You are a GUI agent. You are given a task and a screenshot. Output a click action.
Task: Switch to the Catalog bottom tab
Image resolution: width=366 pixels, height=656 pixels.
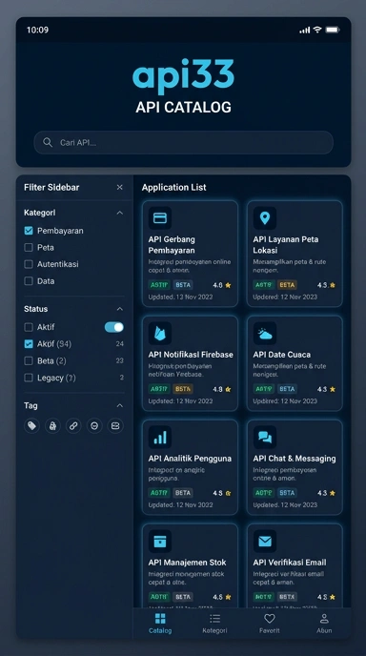(x=160, y=624)
